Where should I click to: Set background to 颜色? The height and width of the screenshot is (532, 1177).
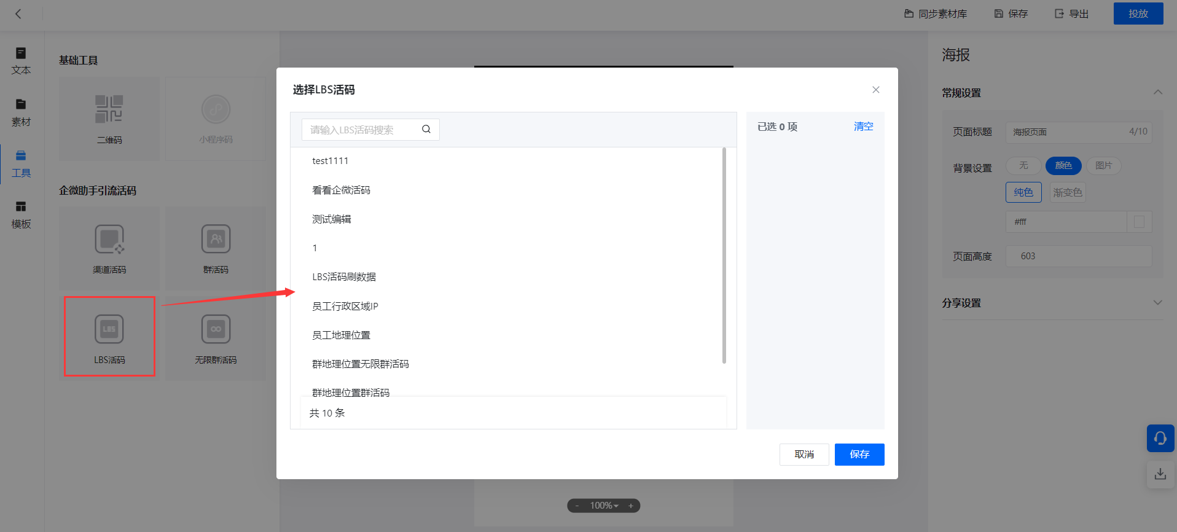click(x=1063, y=165)
